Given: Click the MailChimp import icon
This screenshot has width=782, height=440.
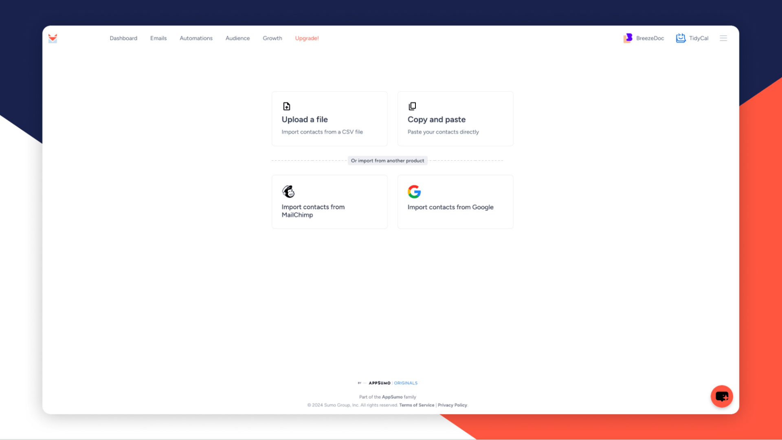Looking at the screenshot, I should (288, 191).
